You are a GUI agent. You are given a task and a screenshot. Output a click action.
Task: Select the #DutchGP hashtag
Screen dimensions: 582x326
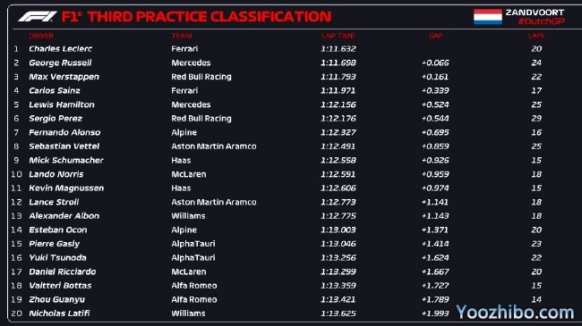(x=541, y=21)
